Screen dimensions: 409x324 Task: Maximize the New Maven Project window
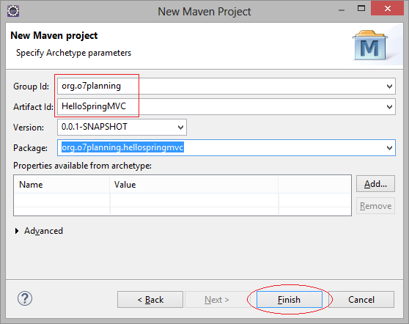pos(361,8)
